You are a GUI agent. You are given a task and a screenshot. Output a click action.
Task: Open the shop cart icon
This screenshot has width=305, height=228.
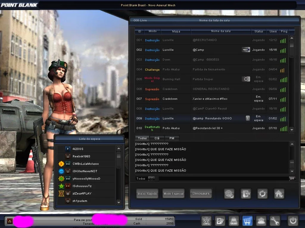point(247,221)
